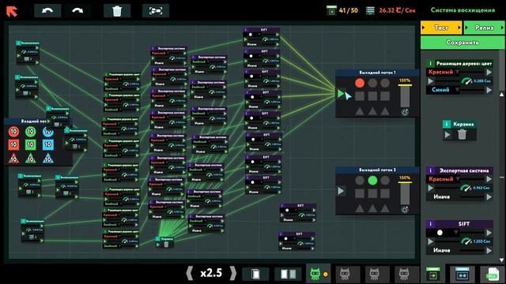The image size is (506, 284).
Task: Click the trash delete button in top toolbar
Action: [x=117, y=10]
